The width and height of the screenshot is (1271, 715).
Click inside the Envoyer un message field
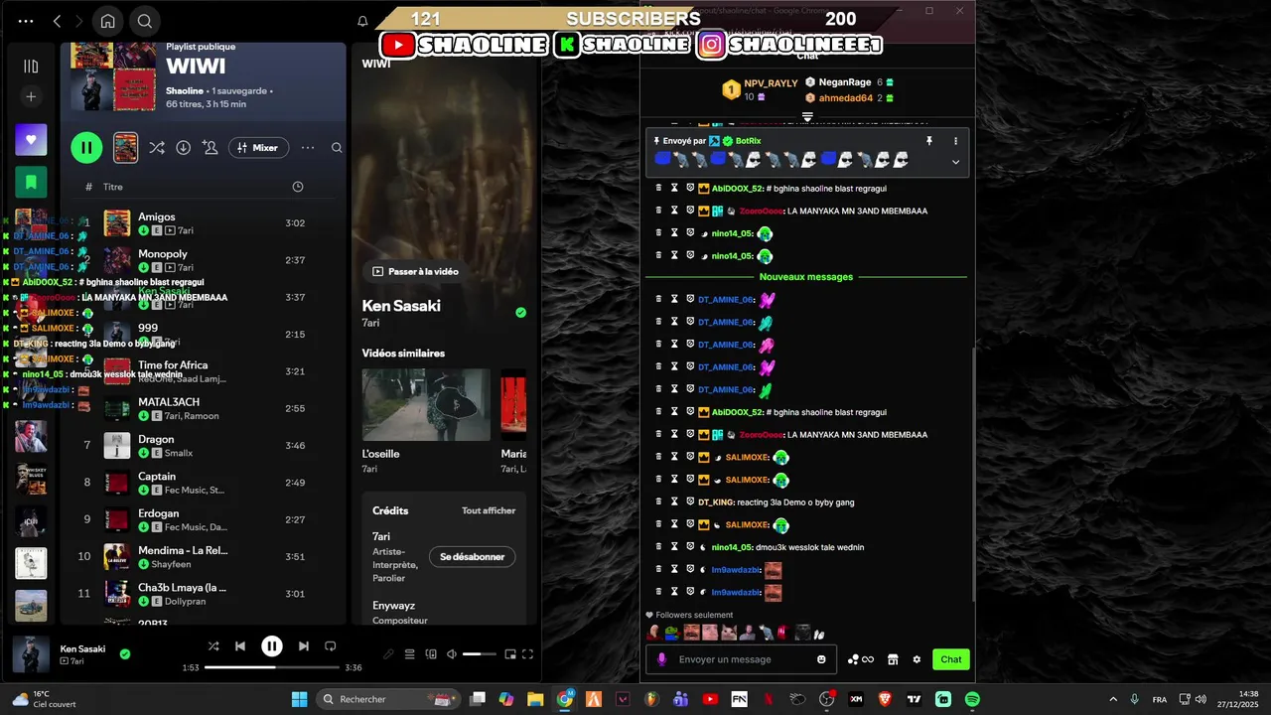coord(739,659)
